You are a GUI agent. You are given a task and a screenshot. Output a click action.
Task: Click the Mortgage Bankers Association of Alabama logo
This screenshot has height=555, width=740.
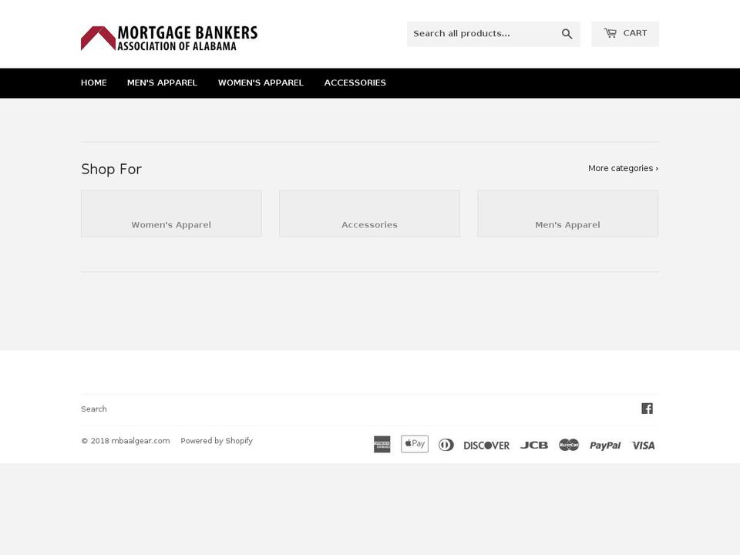169,38
